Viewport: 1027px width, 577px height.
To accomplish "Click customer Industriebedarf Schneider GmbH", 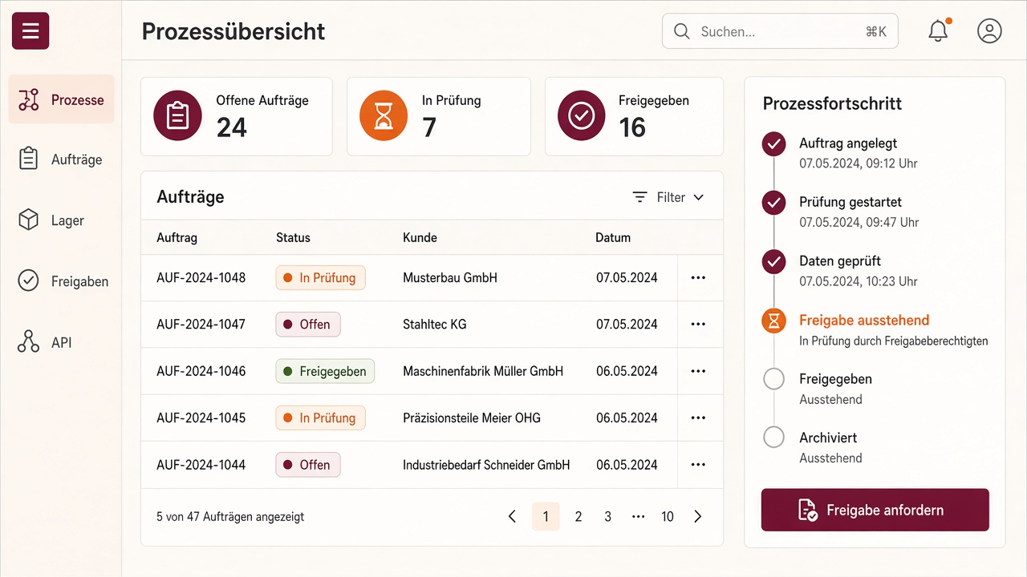I will pos(486,464).
